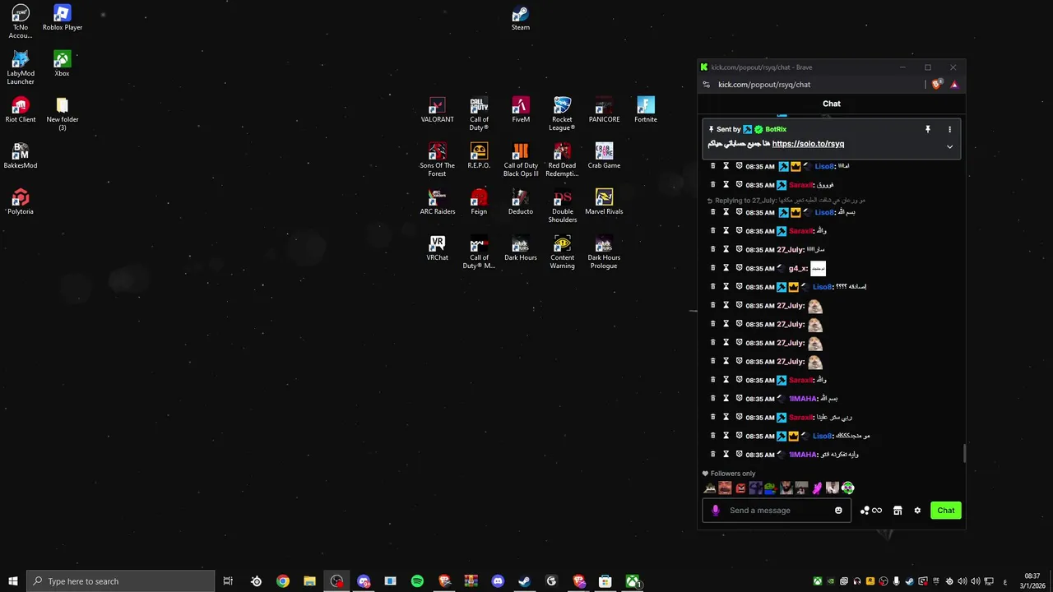Click the Brave Shields lion icon
Image resolution: width=1053 pixels, height=592 pixels.
pos(936,84)
